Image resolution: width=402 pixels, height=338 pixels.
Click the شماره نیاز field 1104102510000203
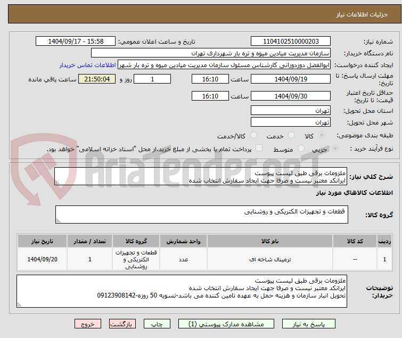[291, 42]
